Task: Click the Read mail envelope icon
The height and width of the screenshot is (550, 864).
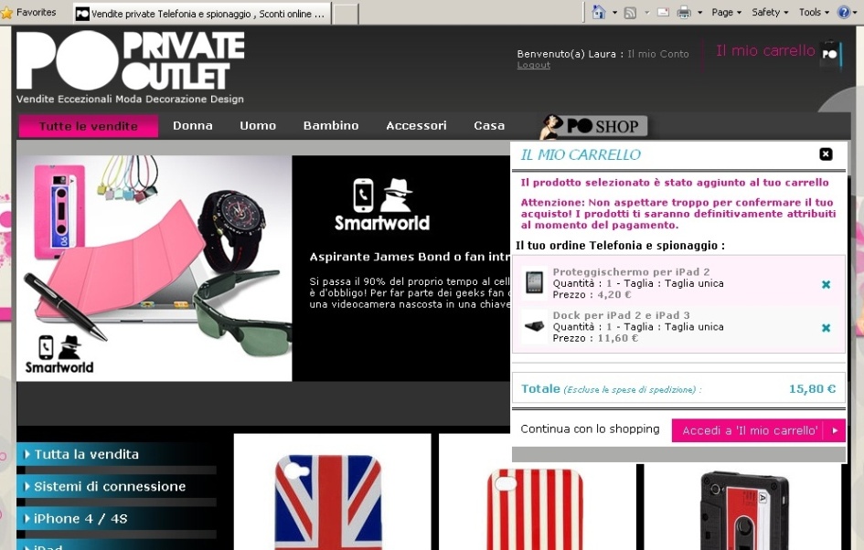Action: 664,12
